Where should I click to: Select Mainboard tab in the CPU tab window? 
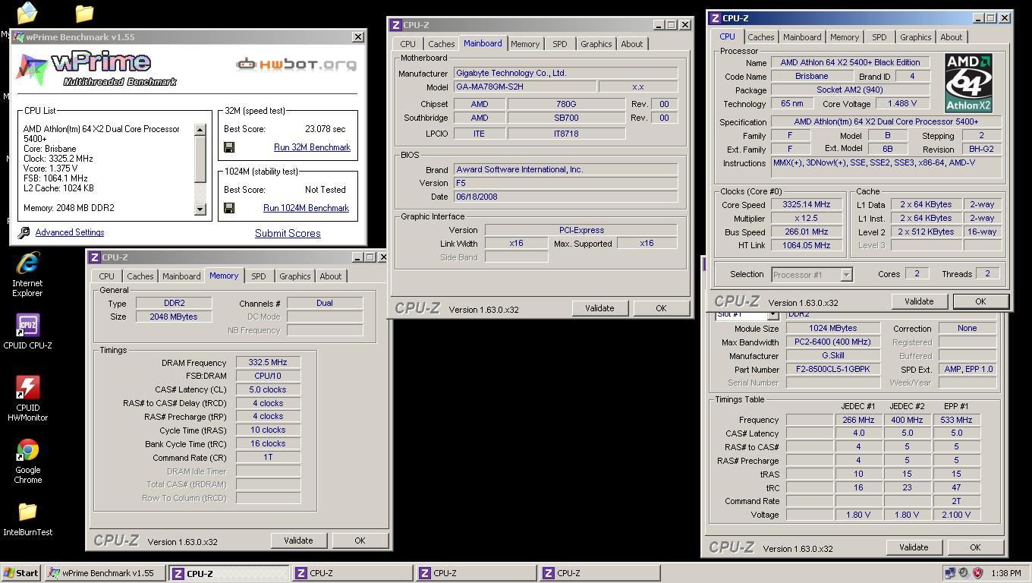[801, 37]
